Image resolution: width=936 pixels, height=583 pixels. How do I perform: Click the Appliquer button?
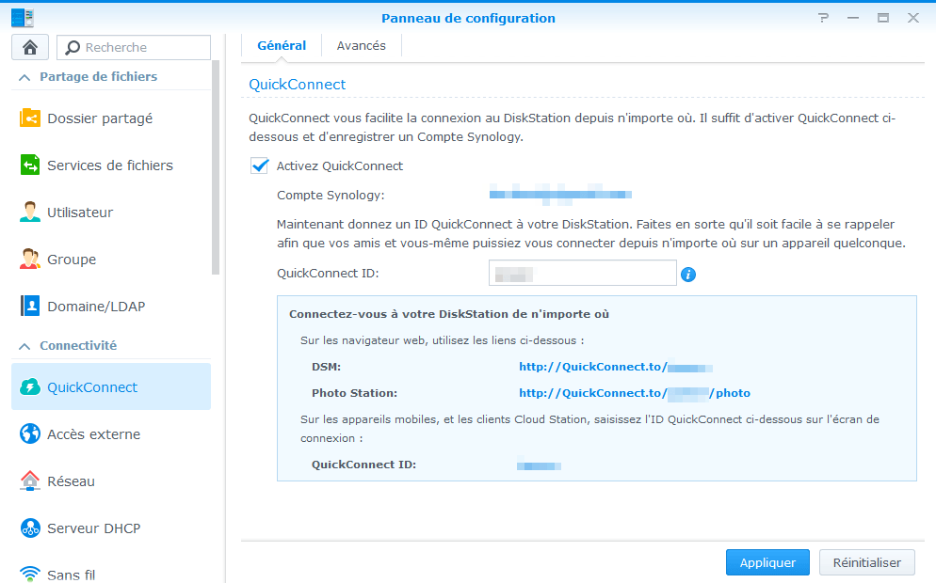[x=767, y=562]
